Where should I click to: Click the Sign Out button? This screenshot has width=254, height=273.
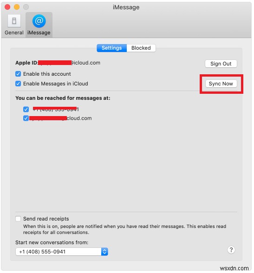pos(221,64)
